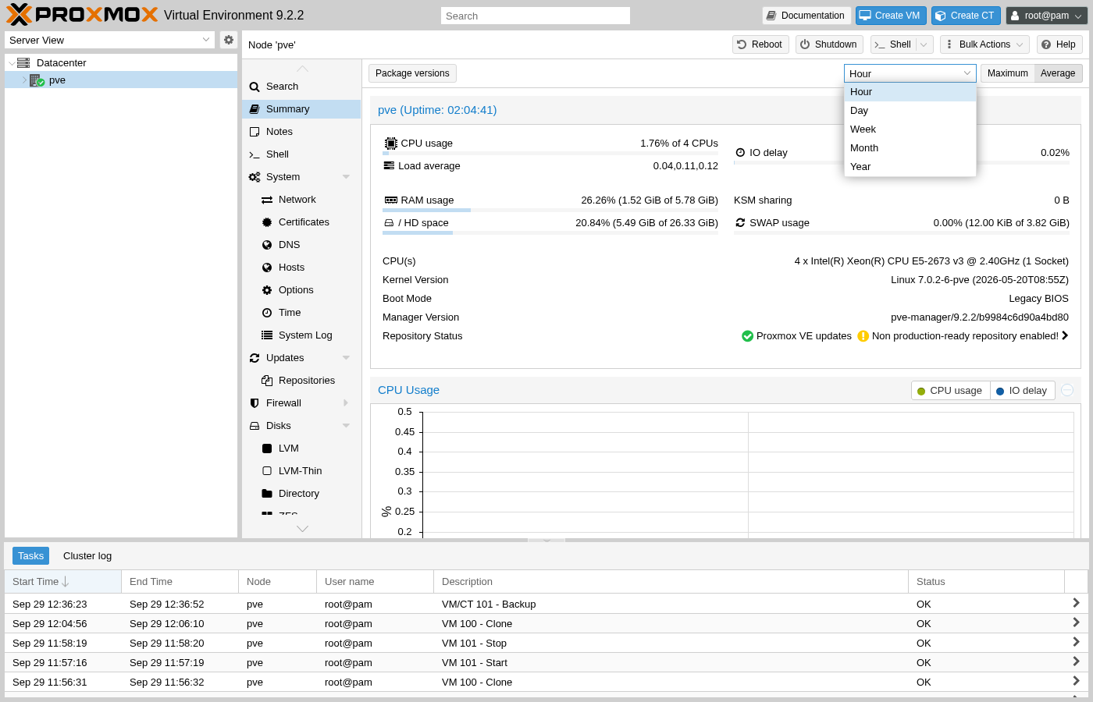The height and width of the screenshot is (702, 1093).
Task: Click the DNS globe icon
Action: click(x=267, y=245)
